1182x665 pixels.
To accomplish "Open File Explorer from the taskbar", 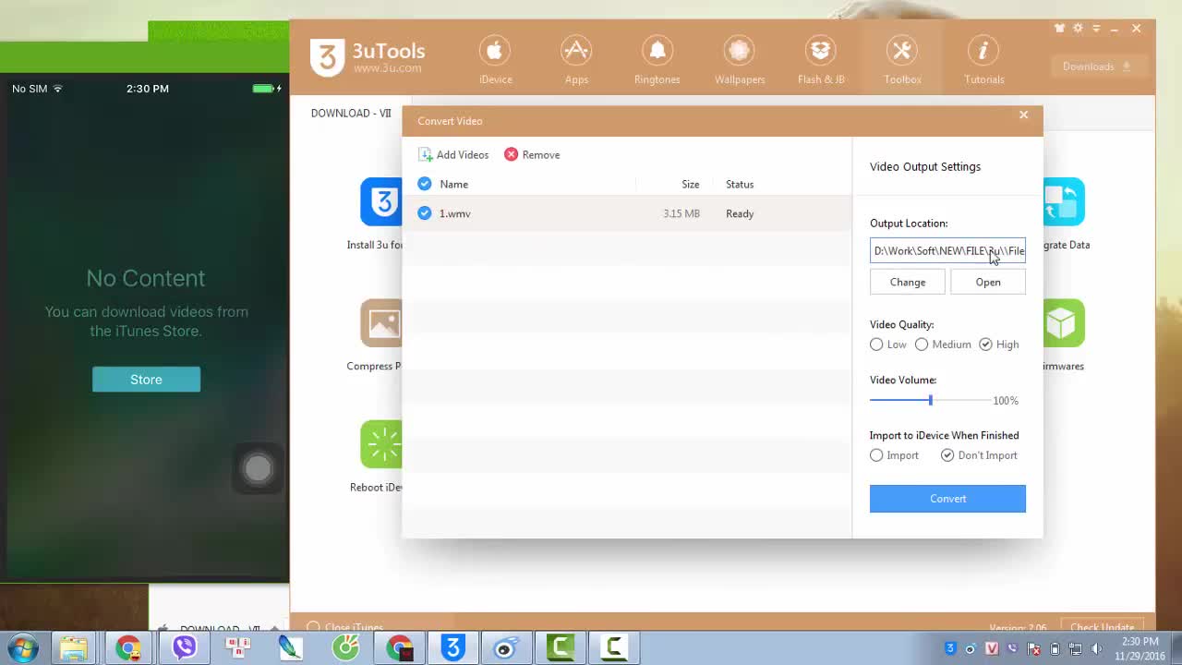I will pos(74,648).
